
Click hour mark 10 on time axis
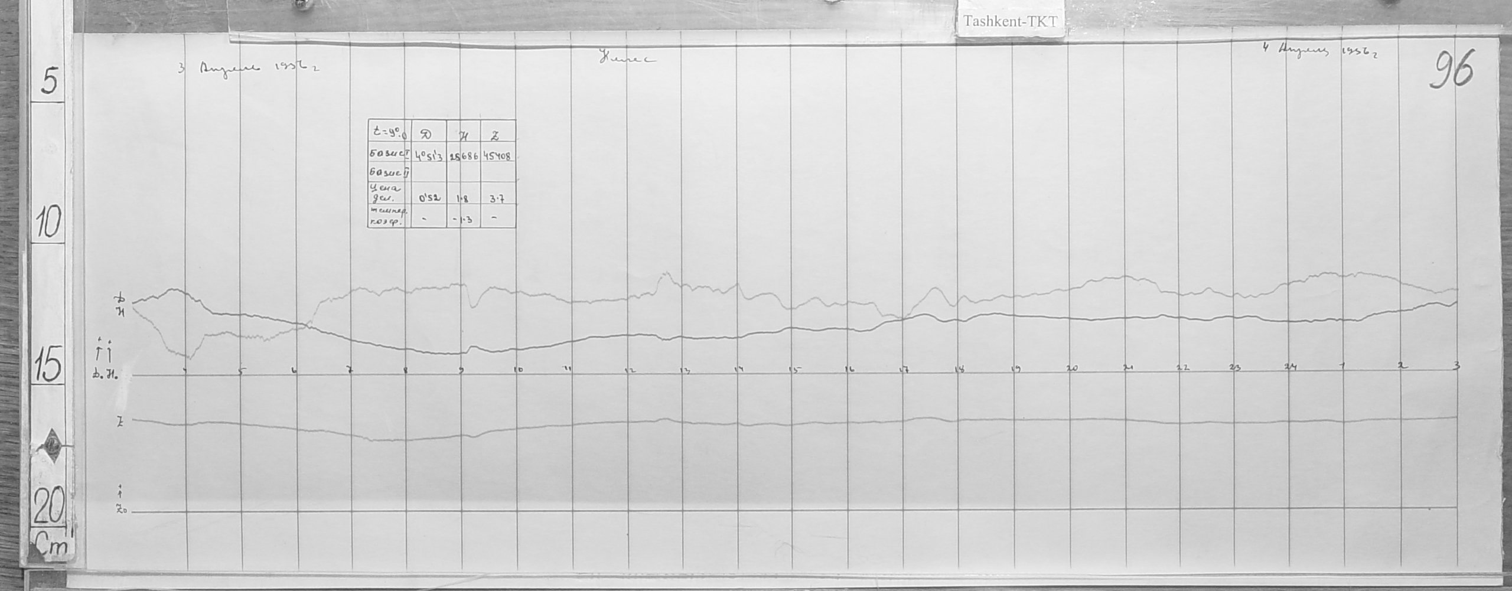pos(518,369)
